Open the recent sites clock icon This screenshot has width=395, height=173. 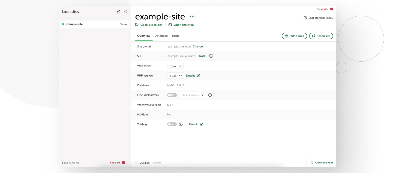click(119, 12)
